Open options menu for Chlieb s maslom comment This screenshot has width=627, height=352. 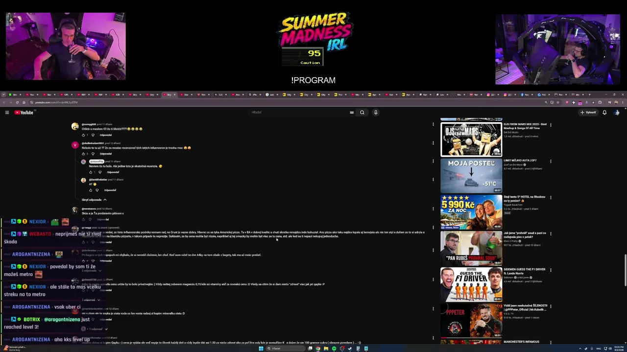click(x=433, y=125)
